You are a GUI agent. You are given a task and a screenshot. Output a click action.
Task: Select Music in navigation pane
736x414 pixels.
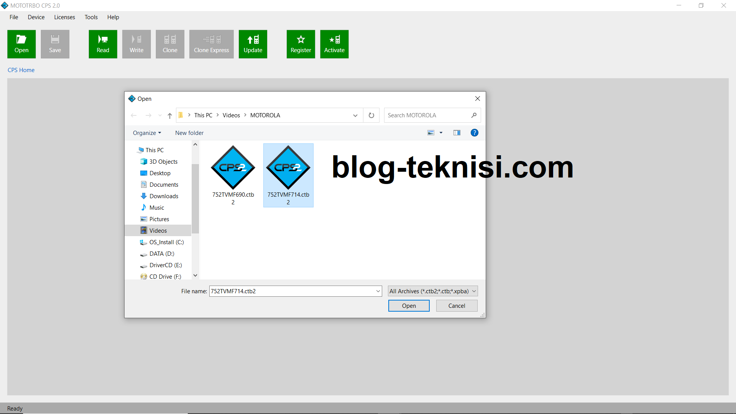click(156, 207)
